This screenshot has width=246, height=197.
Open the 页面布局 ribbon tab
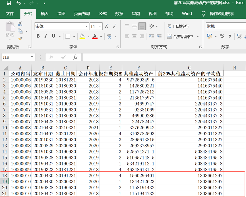click(x=82, y=14)
